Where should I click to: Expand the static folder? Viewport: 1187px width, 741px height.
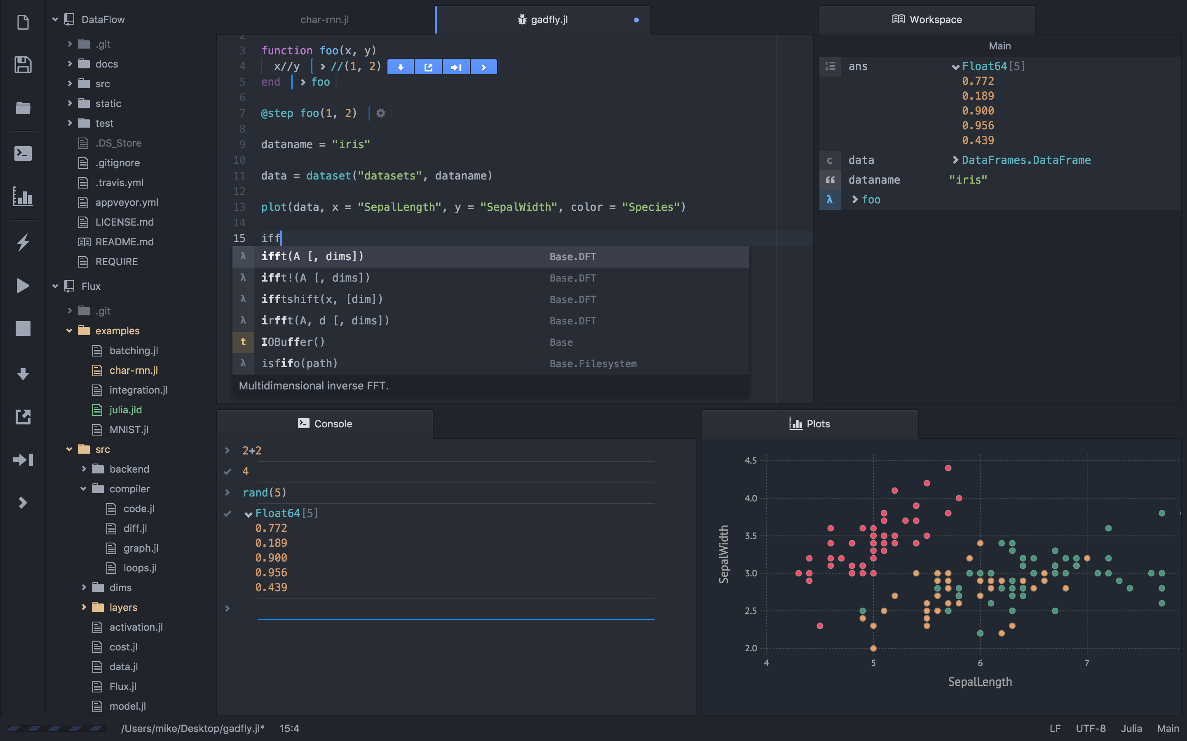click(70, 103)
